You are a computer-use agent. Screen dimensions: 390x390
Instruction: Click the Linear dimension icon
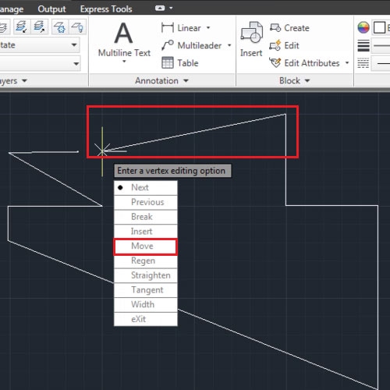click(x=168, y=27)
